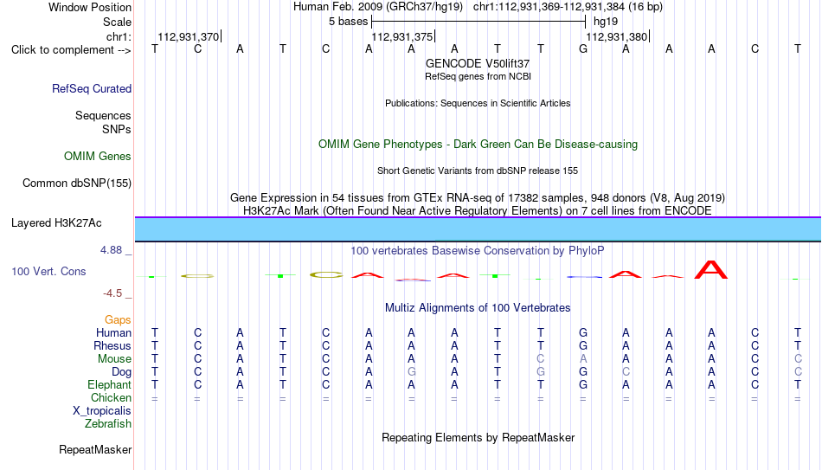Viewport: 822px width, 470px height.
Task: Click 'Click to complement -->' label
Action: tap(71, 50)
